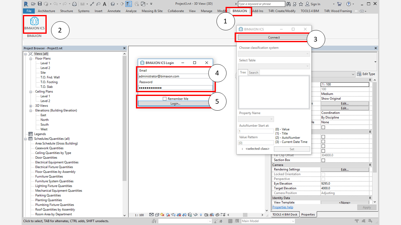
Task: Click the View Template <None> button
Action: 345,202
